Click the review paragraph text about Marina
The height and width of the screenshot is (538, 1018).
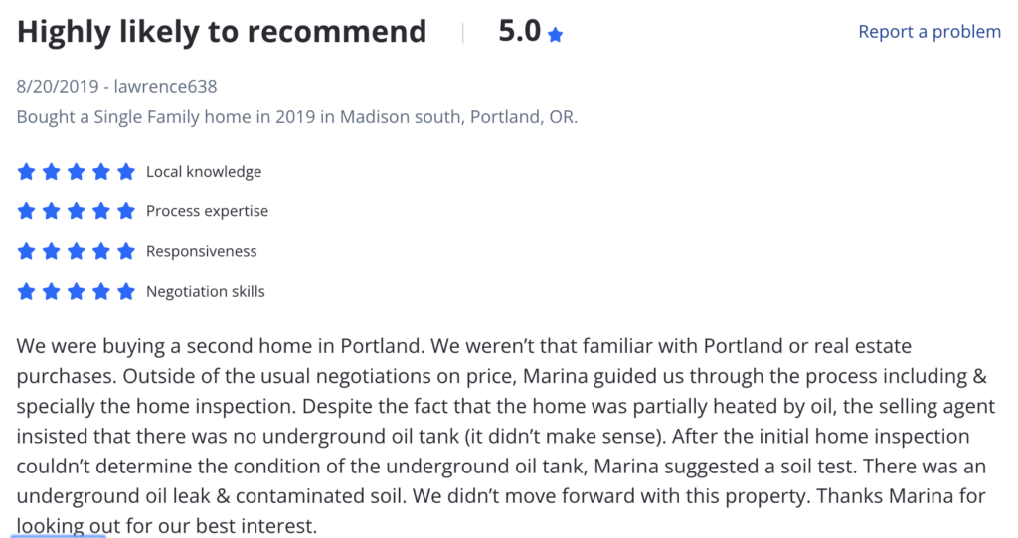pos(505,436)
